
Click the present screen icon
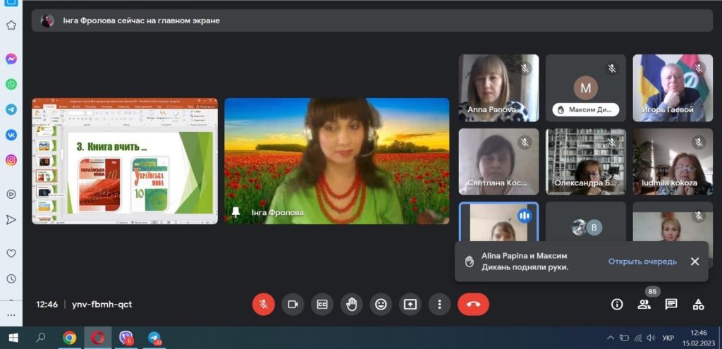click(x=410, y=304)
